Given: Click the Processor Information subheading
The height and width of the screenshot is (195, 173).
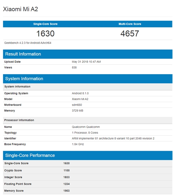Looking at the screenshot, I should (19, 120).
